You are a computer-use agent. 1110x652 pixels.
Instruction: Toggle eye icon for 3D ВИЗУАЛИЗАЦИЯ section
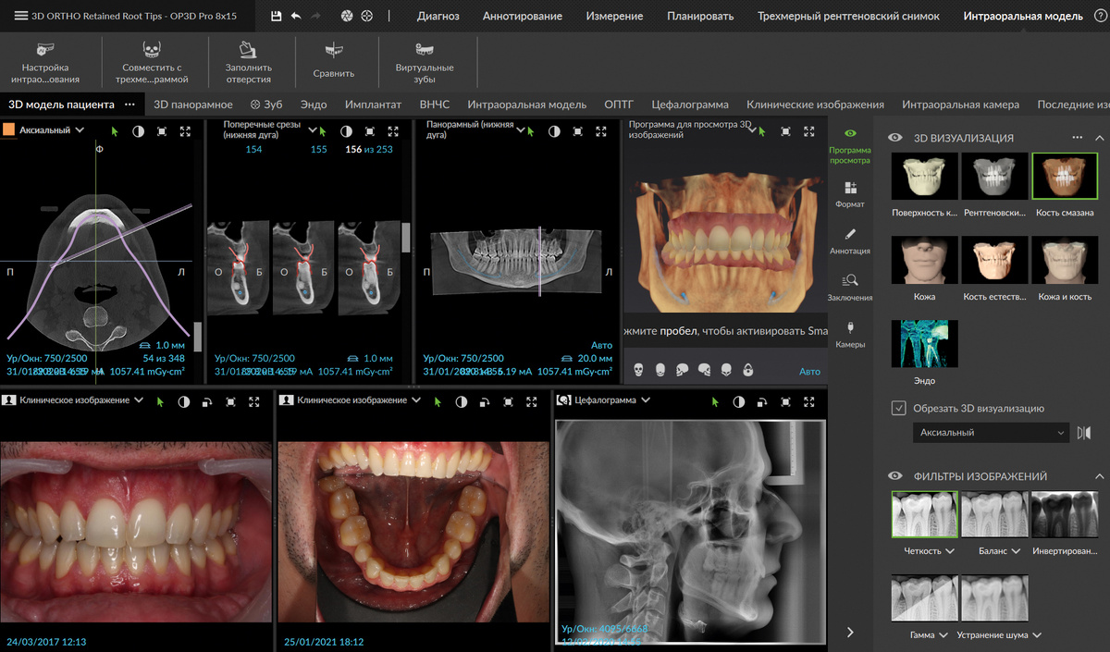(x=895, y=138)
